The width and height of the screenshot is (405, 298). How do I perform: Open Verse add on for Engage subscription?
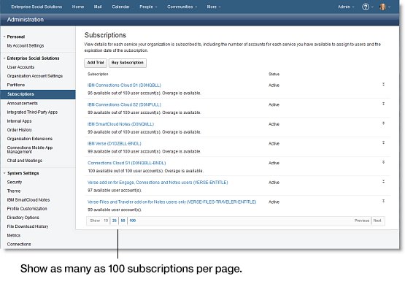[x=158, y=183]
